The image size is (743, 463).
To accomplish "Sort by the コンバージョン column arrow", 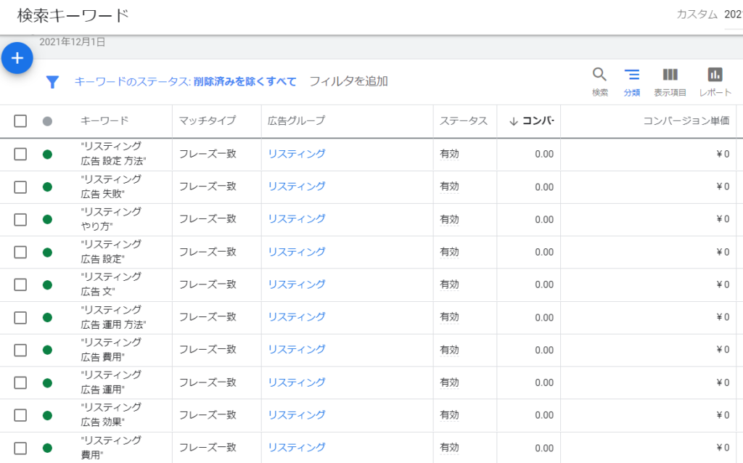I will 514,121.
